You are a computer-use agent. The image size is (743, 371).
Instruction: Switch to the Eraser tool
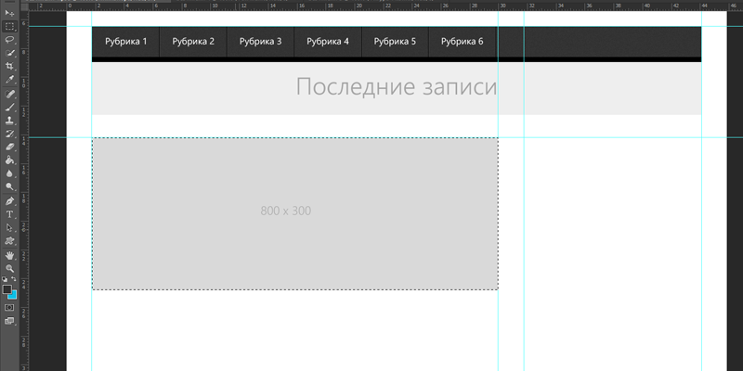(9, 147)
